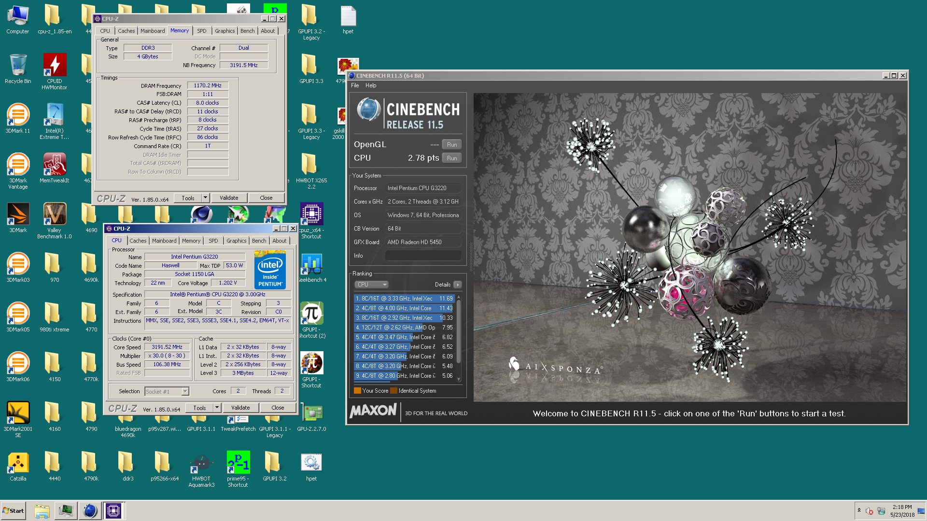Open the Tools dropdown arrow in lower CPU-Z
This screenshot has width=927, height=521.
coord(217,408)
